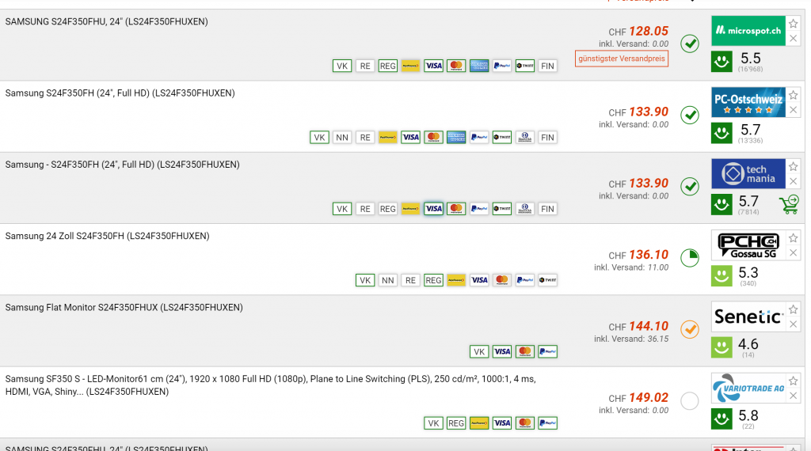Click the smiley rating icon for Senetic
This screenshot has height=451, width=811.
[x=722, y=347]
